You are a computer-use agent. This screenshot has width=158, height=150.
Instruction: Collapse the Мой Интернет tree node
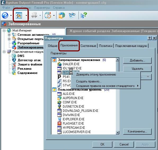click(4, 30)
